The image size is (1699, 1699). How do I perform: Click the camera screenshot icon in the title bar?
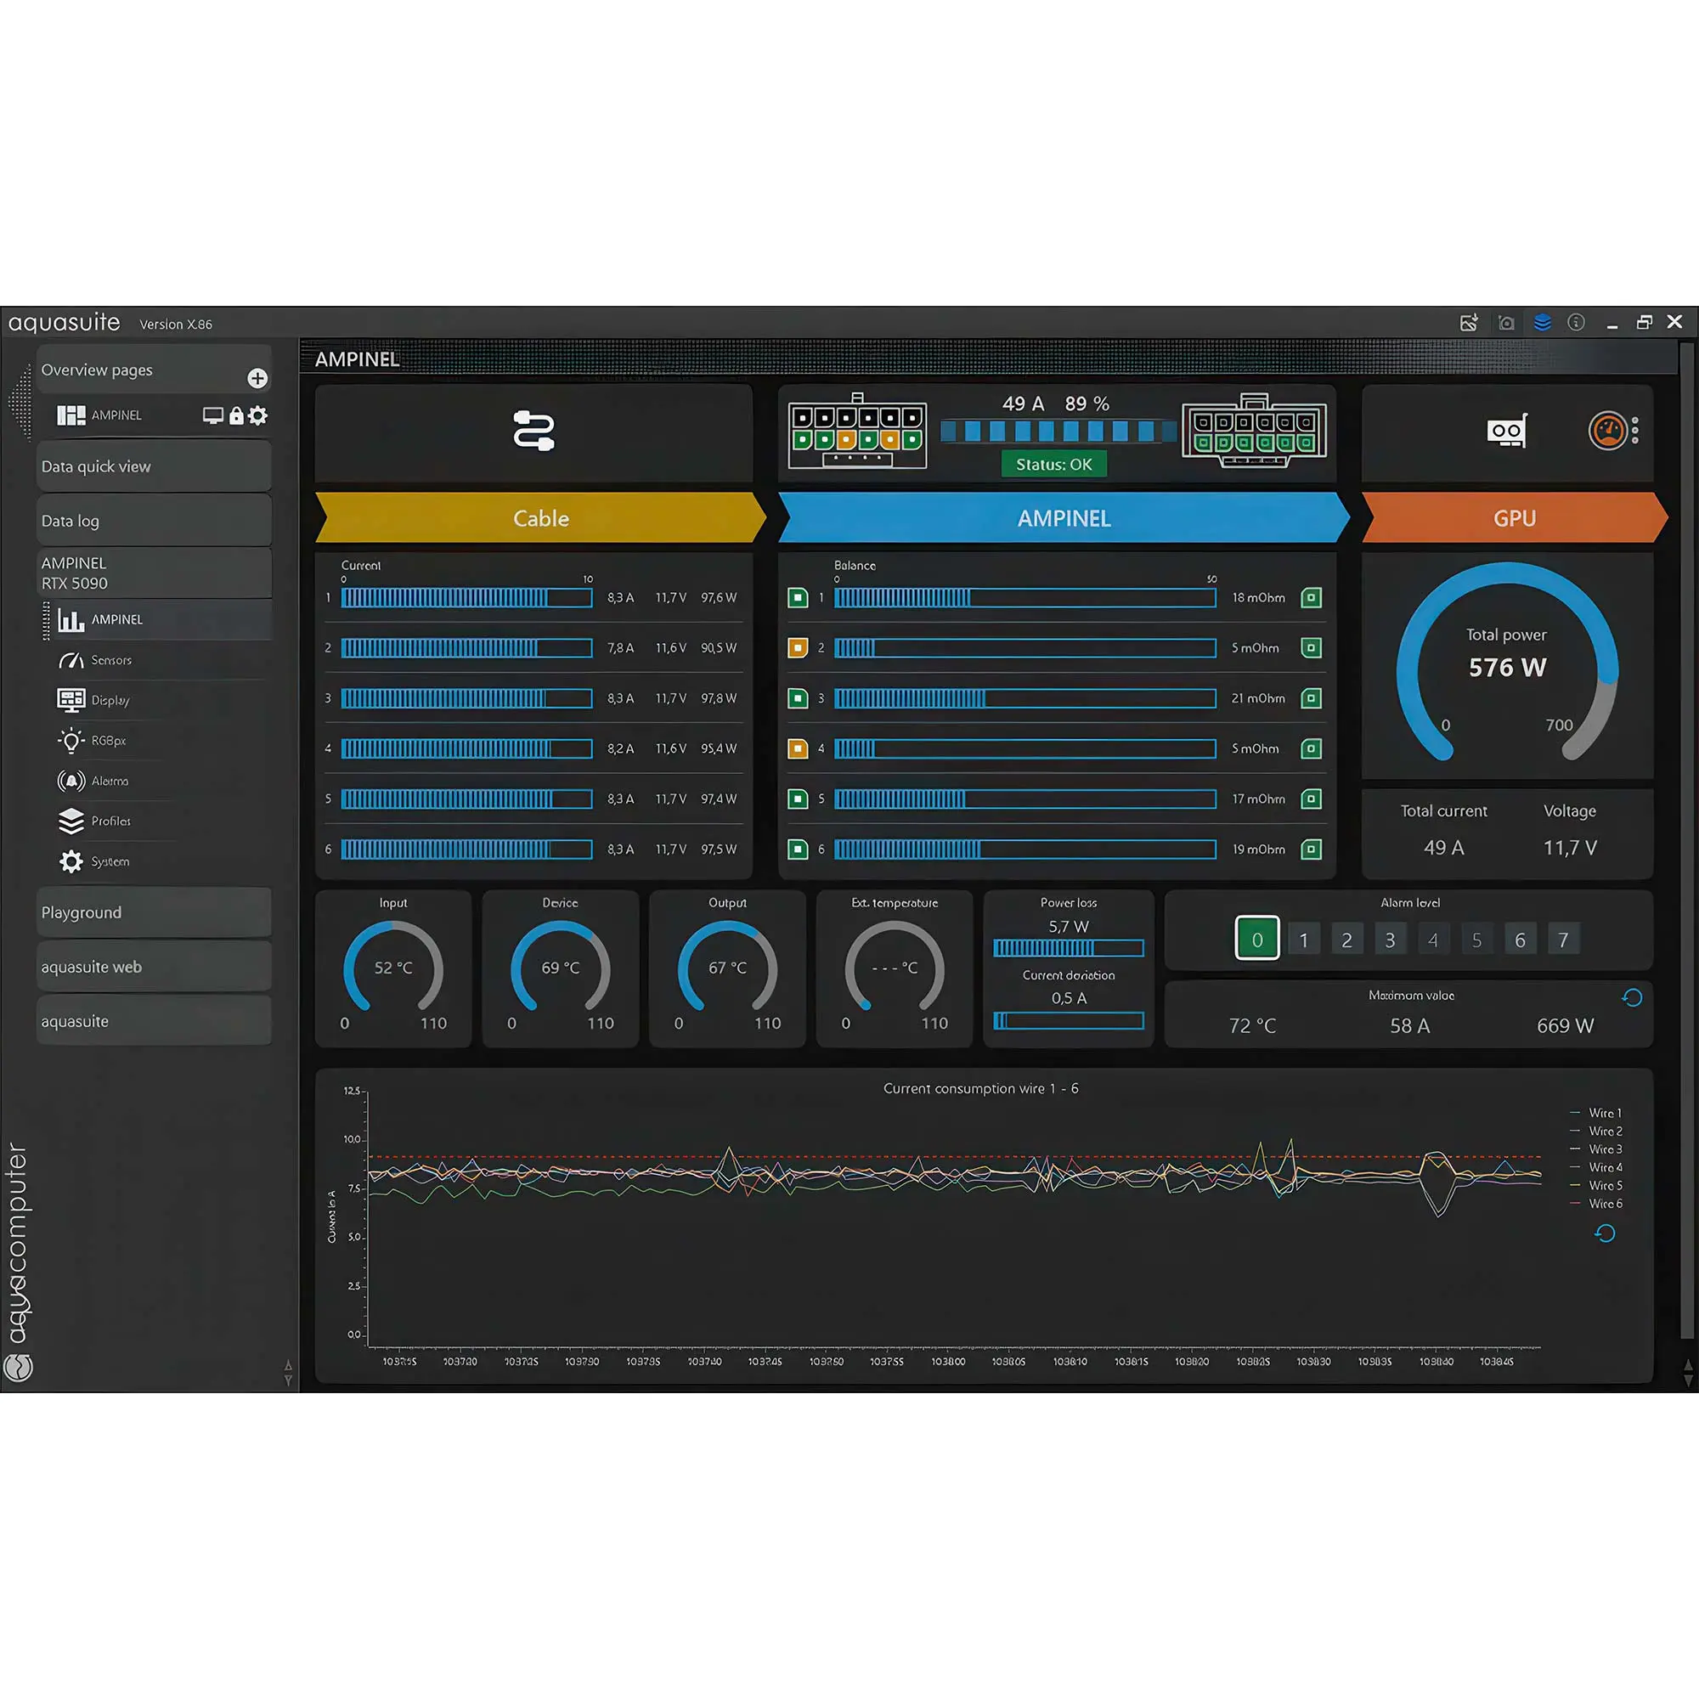point(1506,323)
